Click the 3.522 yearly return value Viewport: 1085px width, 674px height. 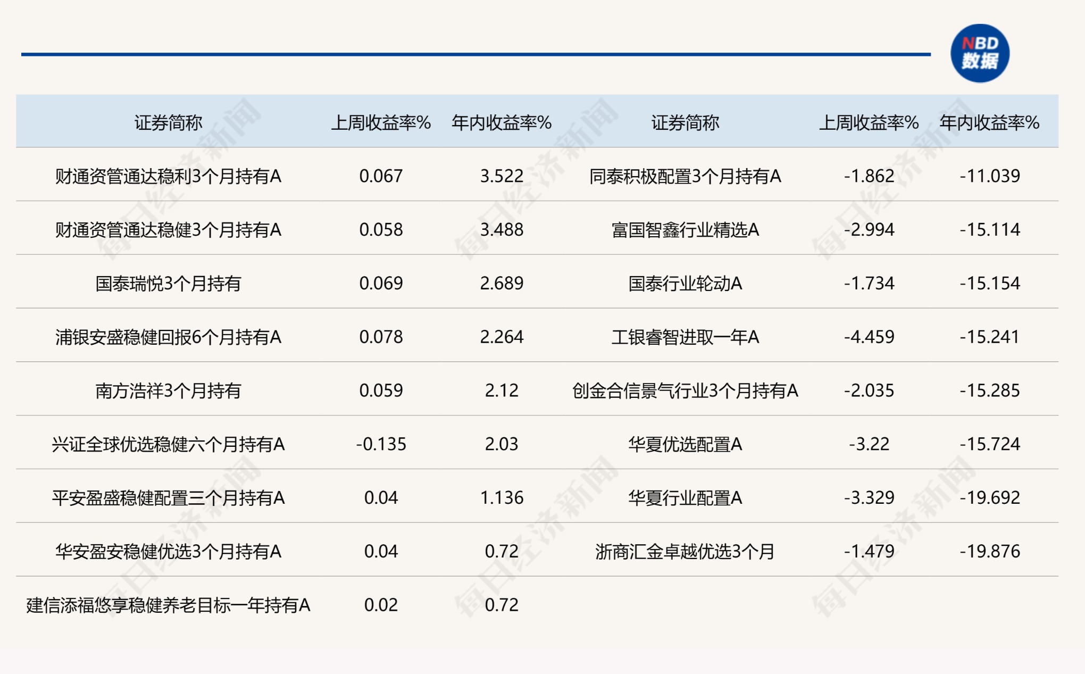pos(501,176)
